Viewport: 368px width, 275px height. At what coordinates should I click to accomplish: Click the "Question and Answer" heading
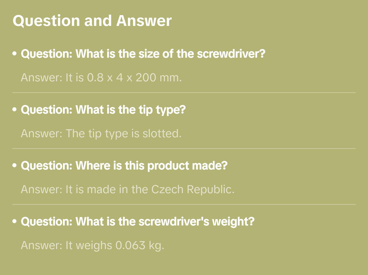pyautogui.click(x=92, y=21)
